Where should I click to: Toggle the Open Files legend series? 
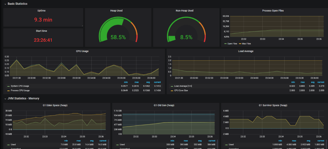232,44
